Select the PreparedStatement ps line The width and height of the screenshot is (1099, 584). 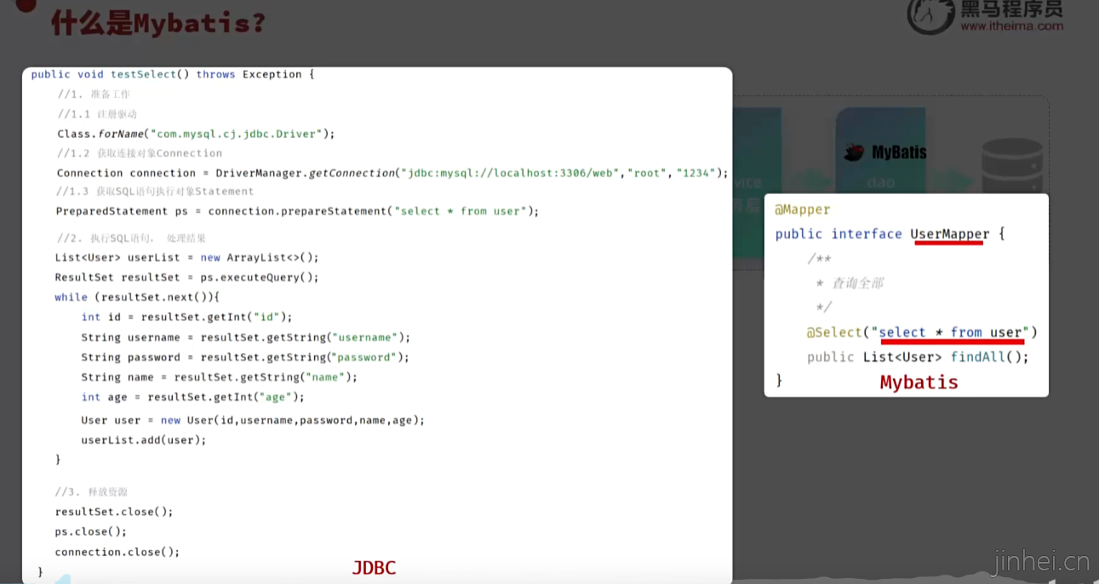click(x=297, y=211)
